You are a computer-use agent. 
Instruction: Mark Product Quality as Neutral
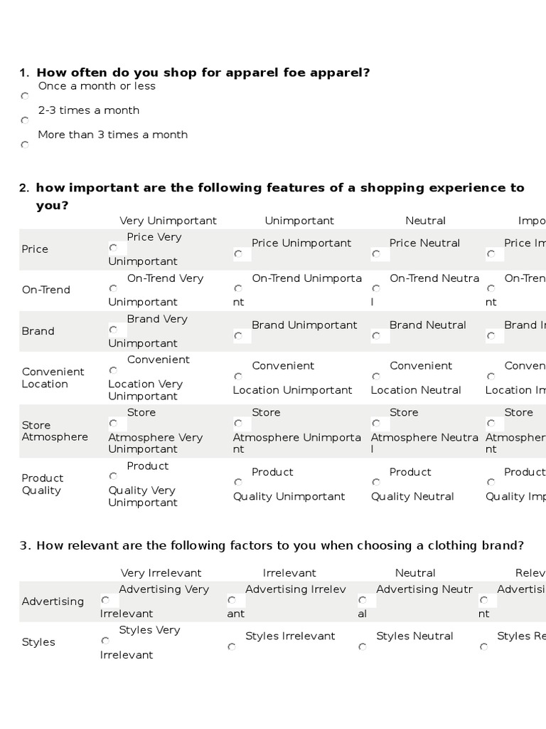pyautogui.click(x=376, y=482)
